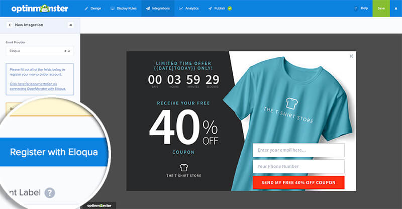Open the Integrations tab
402x209 pixels.
point(158,9)
